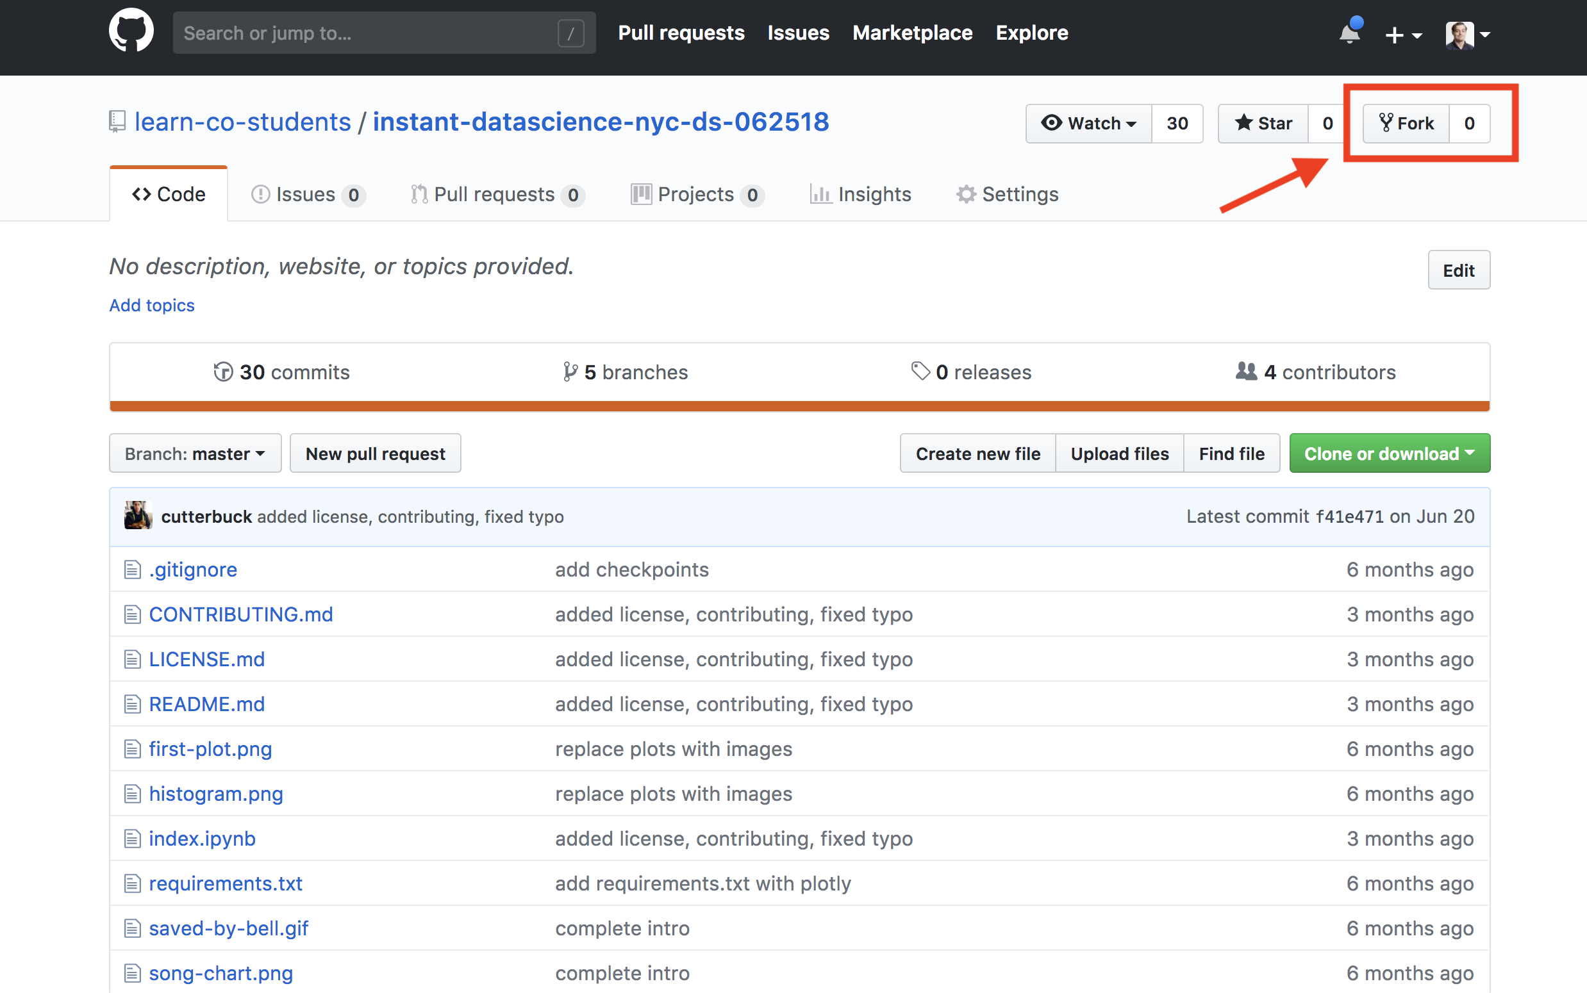The image size is (1587, 993).
Task: Open the Watch dropdown menu
Action: 1088,123
